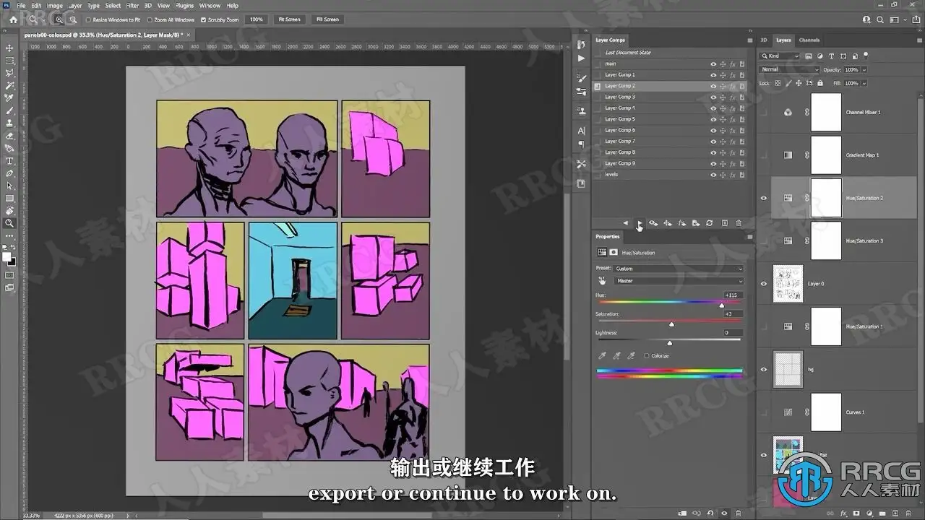Switch to the 3D panel tab
The width and height of the screenshot is (925, 520).
pyautogui.click(x=764, y=40)
